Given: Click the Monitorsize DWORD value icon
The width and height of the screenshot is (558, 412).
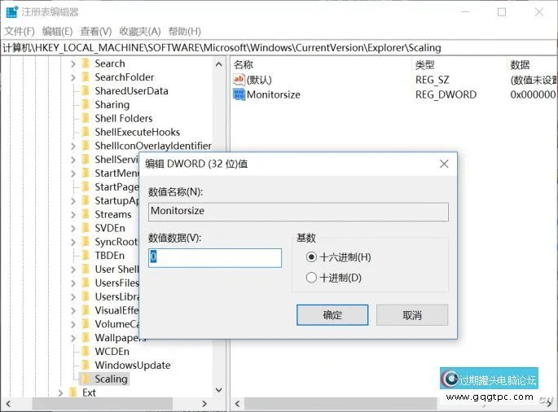Looking at the screenshot, I should [239, 94].
